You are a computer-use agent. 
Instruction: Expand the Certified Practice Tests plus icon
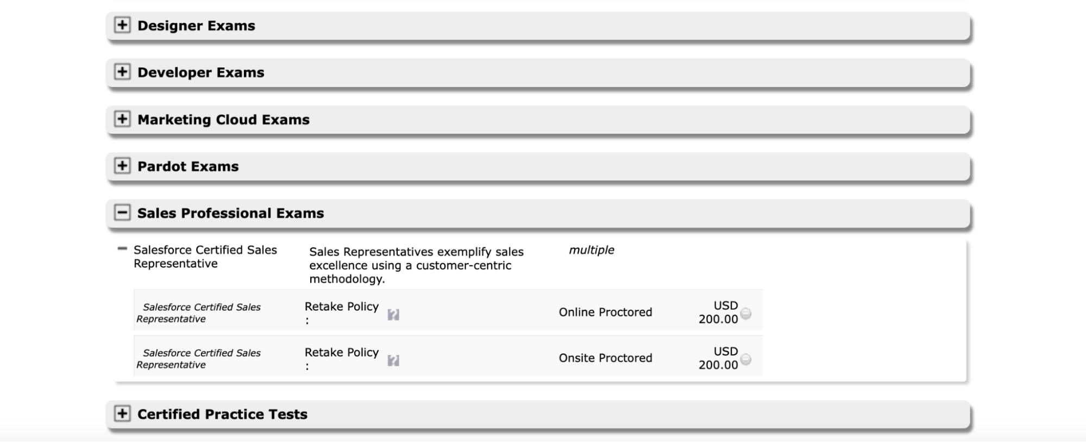tap(122, 414)
